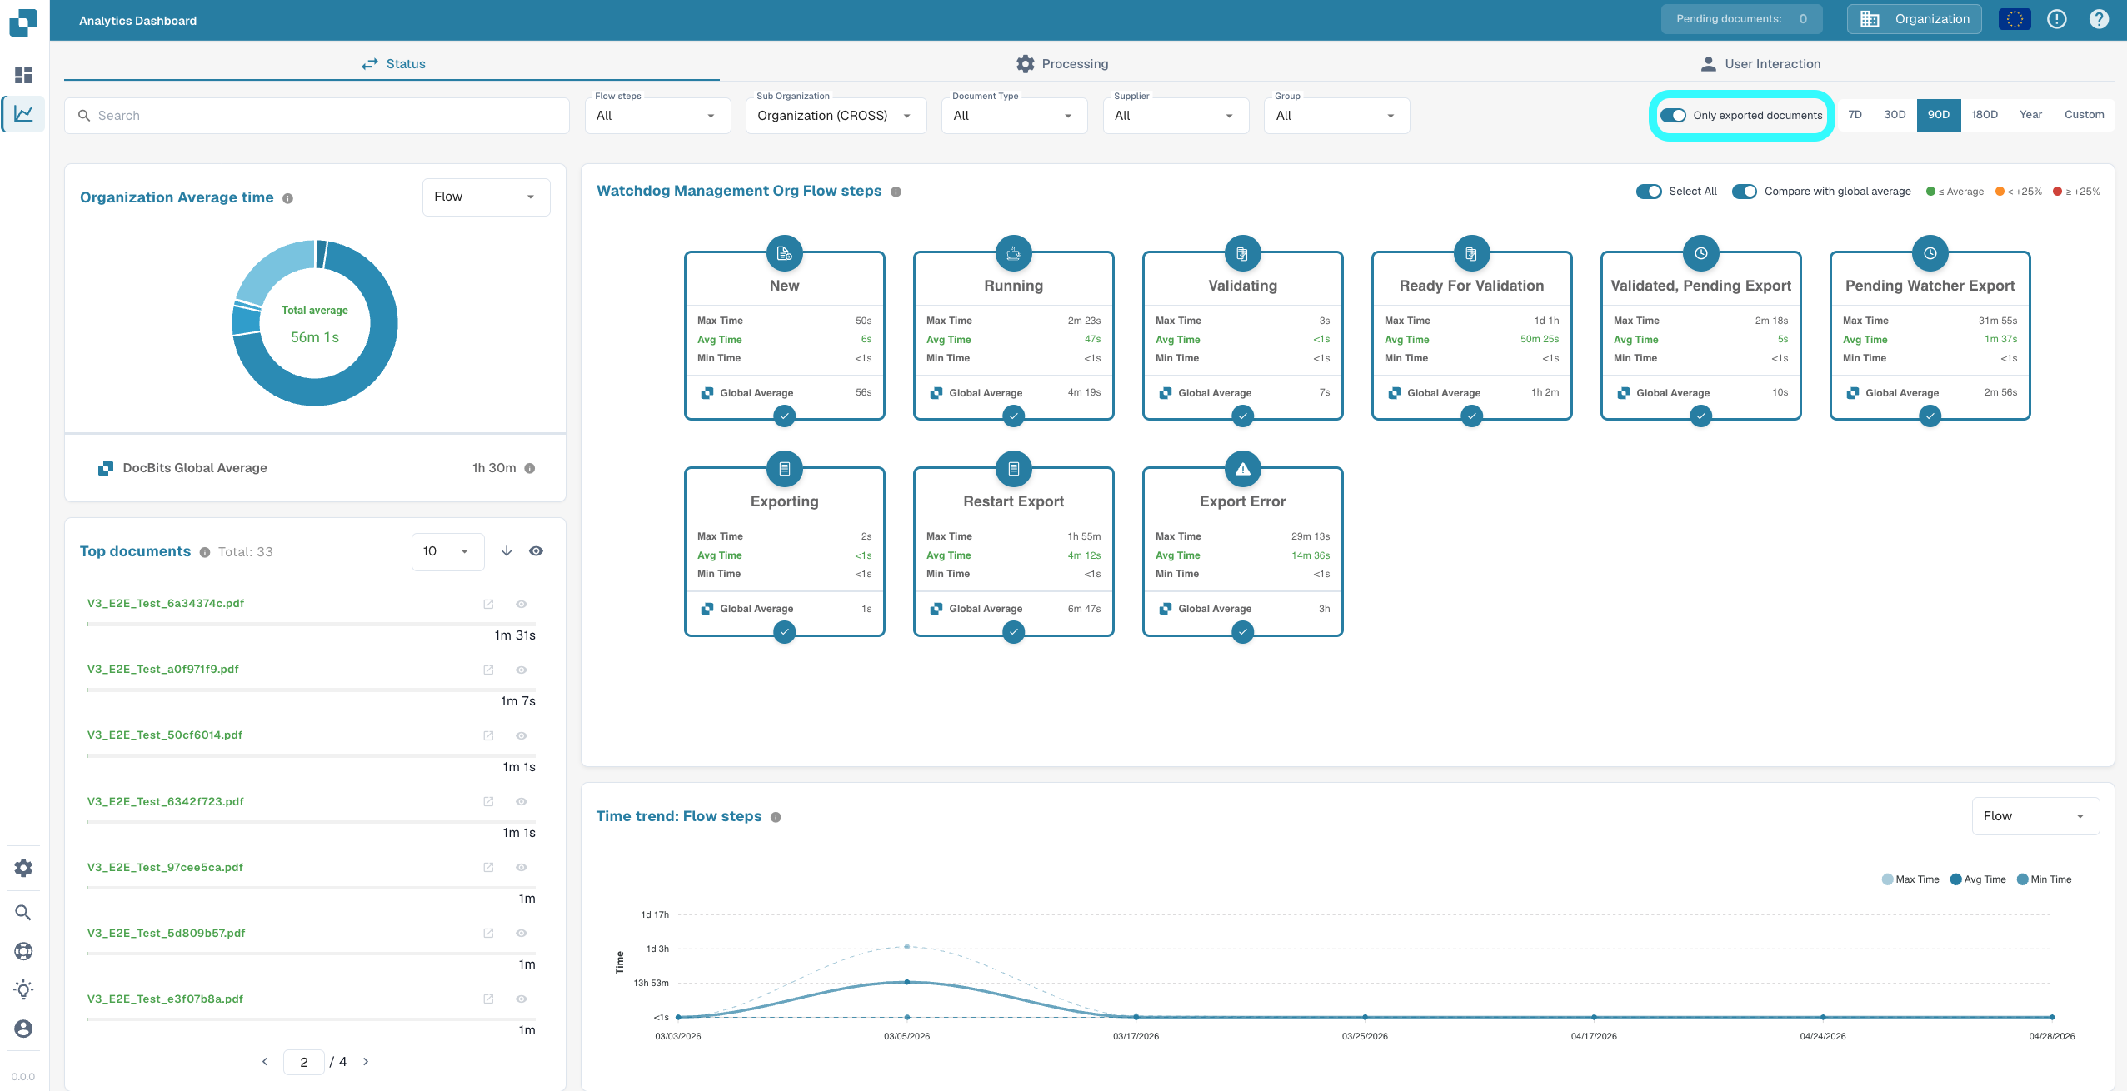This screenshot has width=2127, height=1091.
Task: Open the user account icon in sidebar
Action: point(23,1029)
